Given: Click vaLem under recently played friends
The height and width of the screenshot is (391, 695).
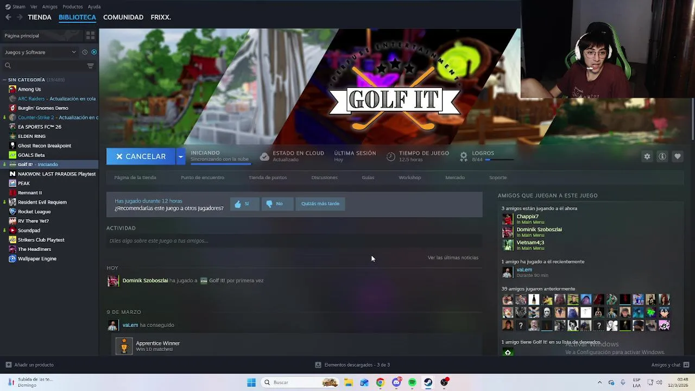Looking at the screenshot, I should [524, 269].
